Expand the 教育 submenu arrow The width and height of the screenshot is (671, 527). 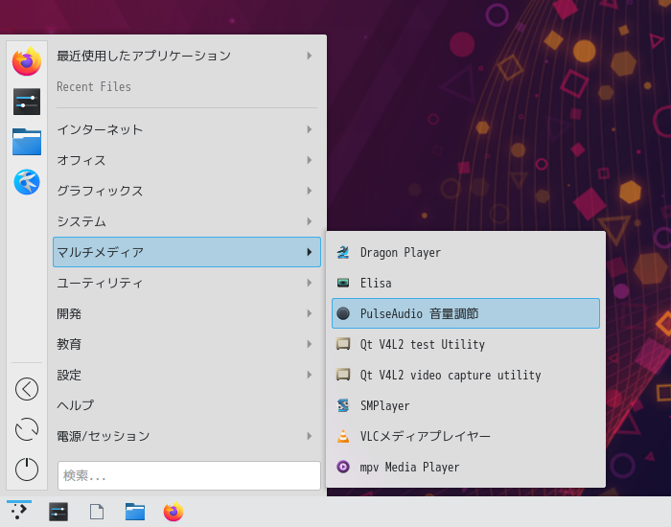(x=310, y=344)
